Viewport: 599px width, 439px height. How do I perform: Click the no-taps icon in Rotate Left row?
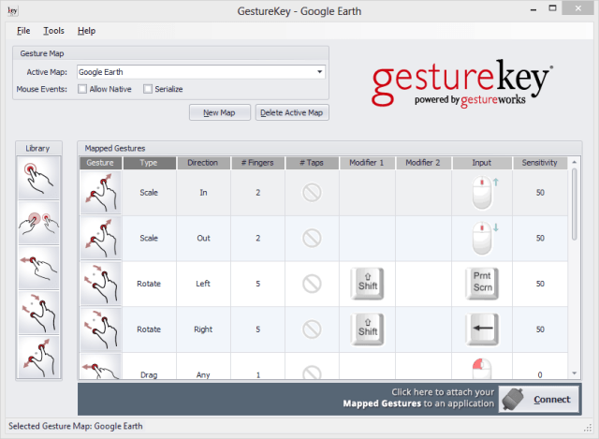tap(312, 284)
